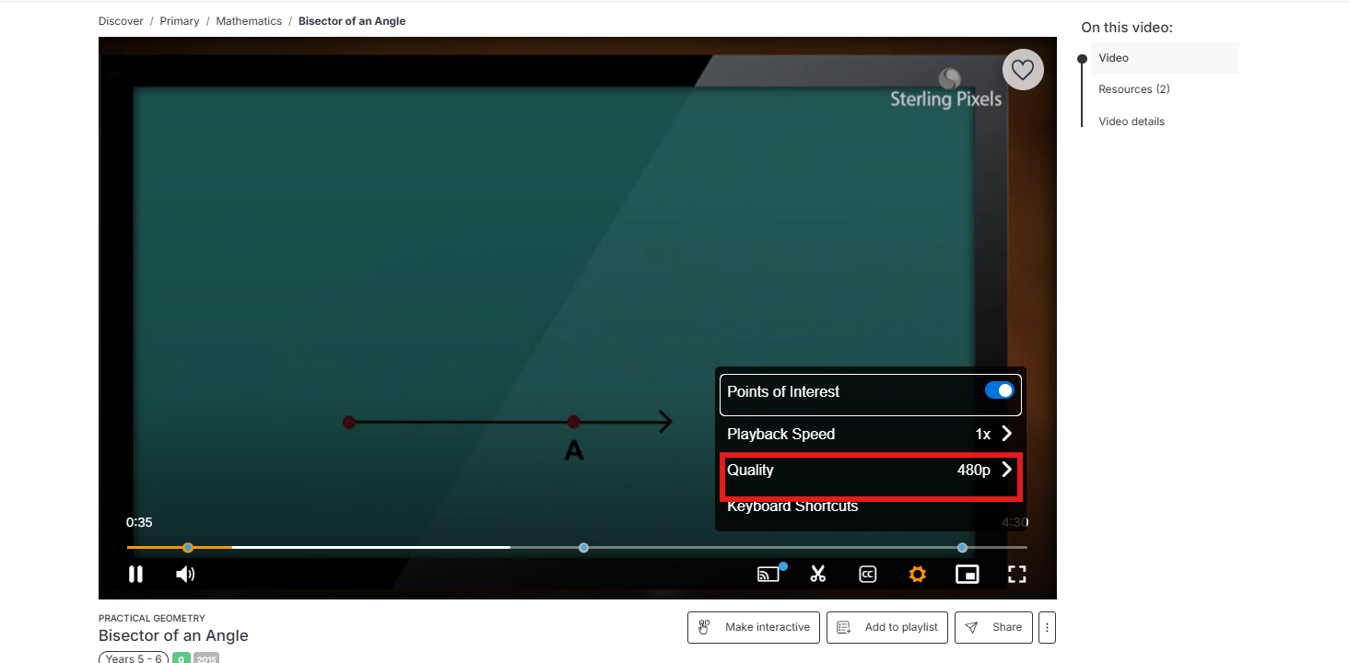Go to Primary breadcrumb
Screen dimensions: 1349x663
pos(180,21)
